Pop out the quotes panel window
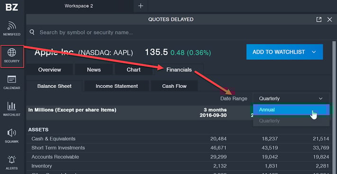Screen dimensions: 337x174 319,19
